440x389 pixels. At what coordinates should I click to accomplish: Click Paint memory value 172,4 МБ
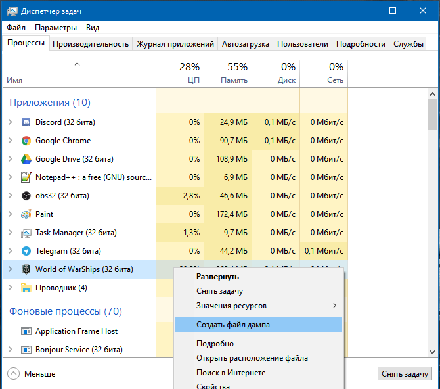point(232,214)
